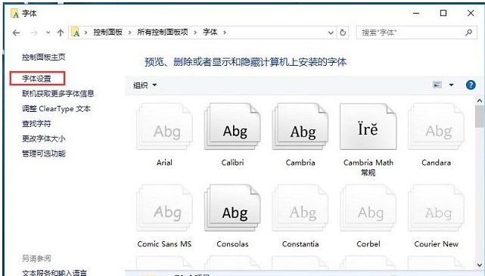485x276 pixels.
Task: Go up one folder level arrow
Action: point(61,33)
